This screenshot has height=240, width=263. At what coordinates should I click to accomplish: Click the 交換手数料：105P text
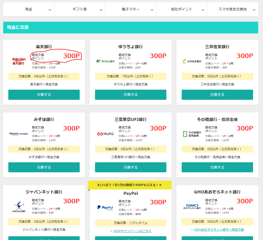pyautogui.click(x=44, y=68)
